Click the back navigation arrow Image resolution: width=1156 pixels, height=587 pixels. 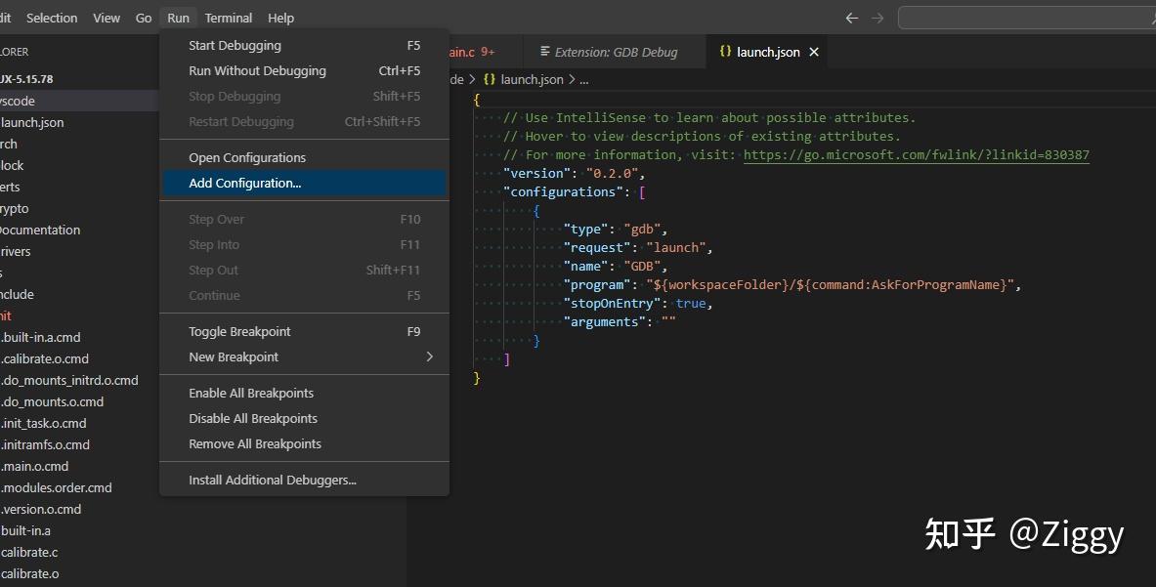point(851,17)
